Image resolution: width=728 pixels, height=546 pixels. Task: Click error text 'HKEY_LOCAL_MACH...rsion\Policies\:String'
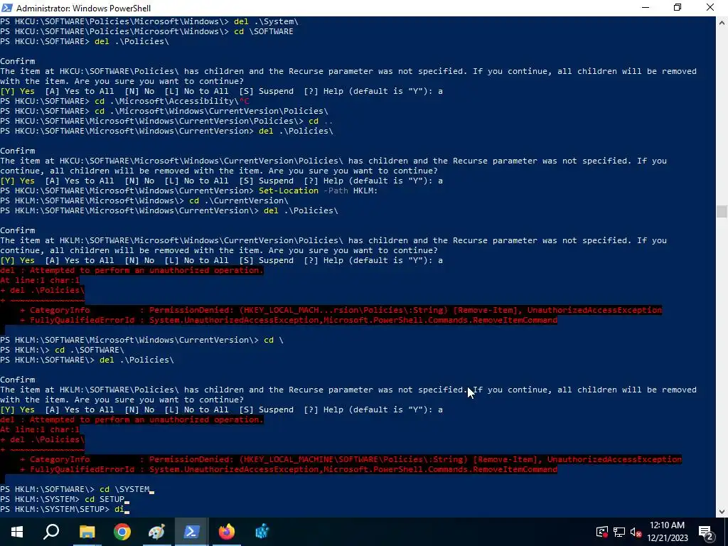(x=343, y=310)
